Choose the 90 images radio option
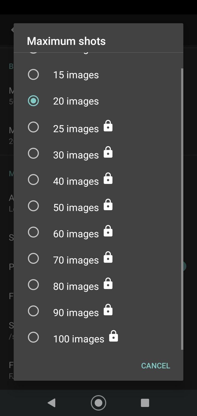The height and width of the screenshot is (416, 197). tap(33, 311)
